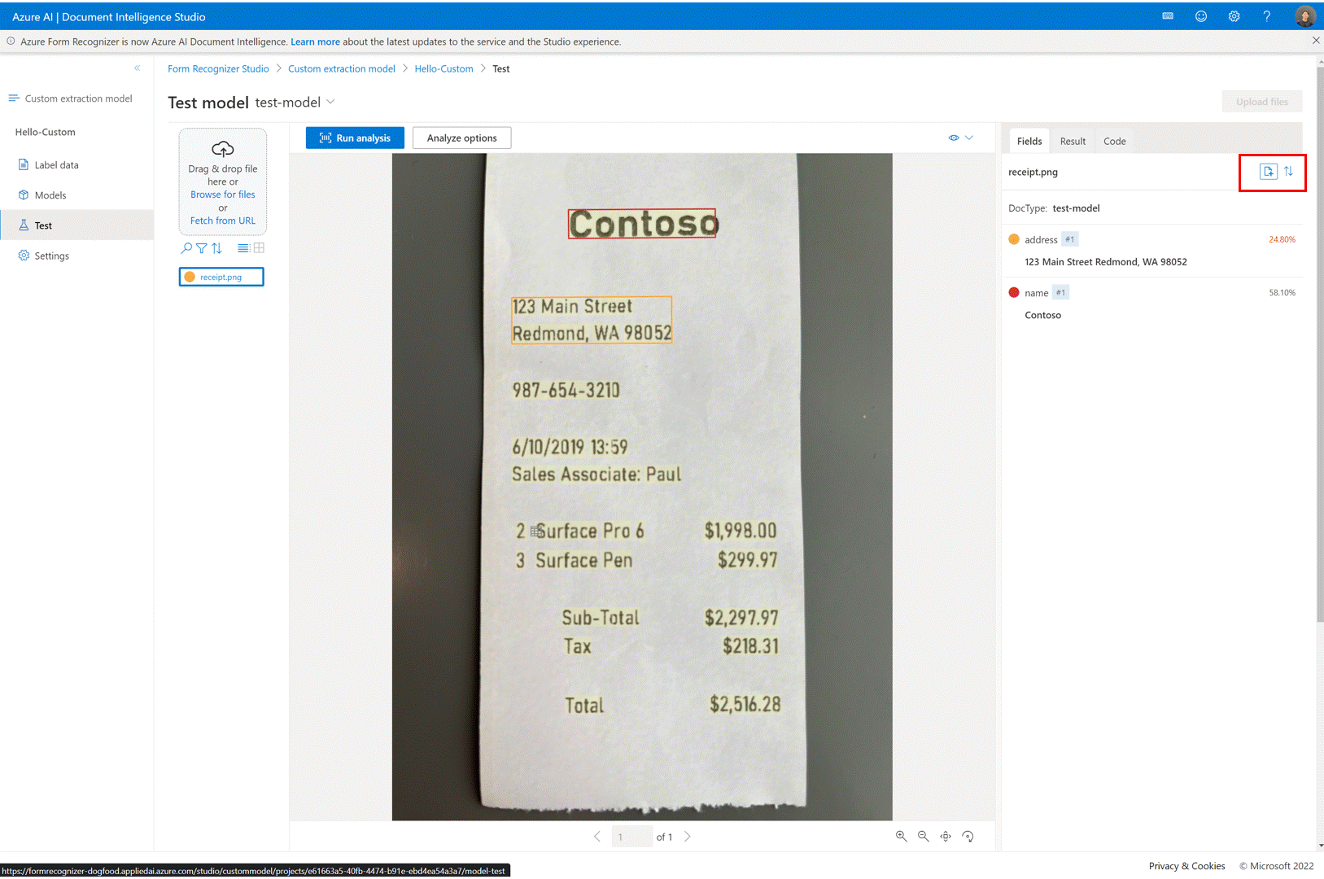Open keyboard shortcuts from the top bar
Image resolution: width=1324 pixels, height=879 pixels.
coord(1168,15)
